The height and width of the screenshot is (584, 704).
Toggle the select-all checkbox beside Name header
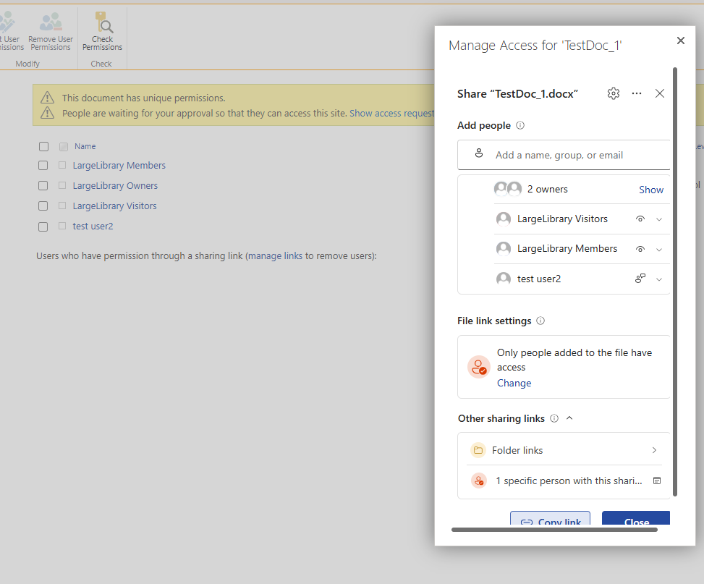pos(43,146)
